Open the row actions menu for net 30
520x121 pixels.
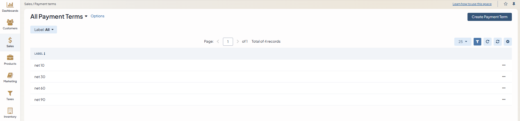[x=504, y=77]
